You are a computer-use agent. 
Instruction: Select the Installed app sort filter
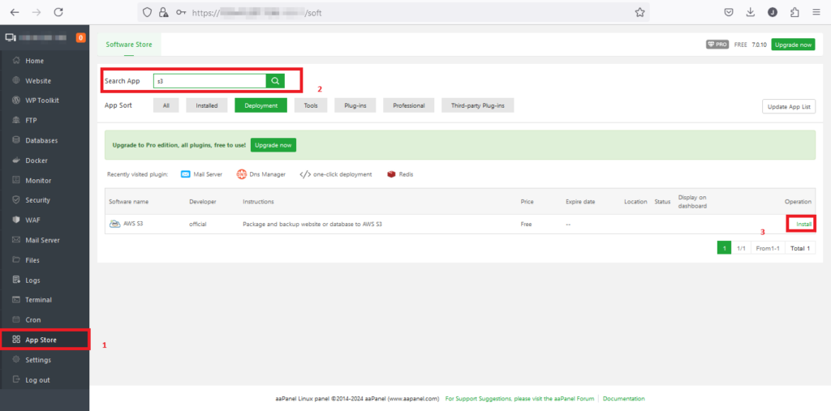tap(206, 105)
